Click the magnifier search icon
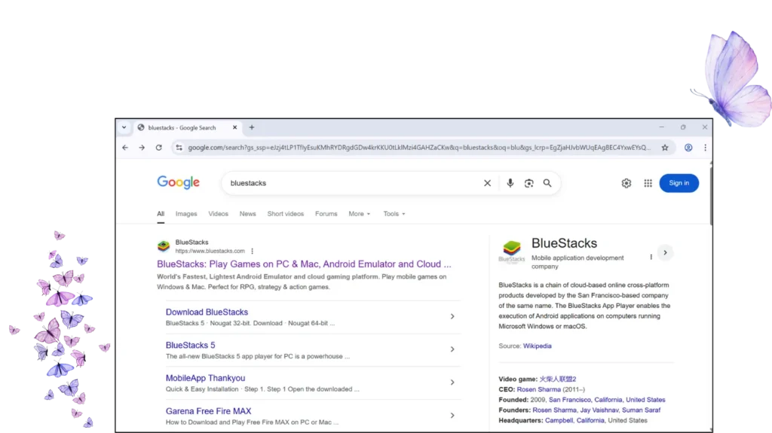This screenshot has width=772, height=433. (x=547, y=183)
